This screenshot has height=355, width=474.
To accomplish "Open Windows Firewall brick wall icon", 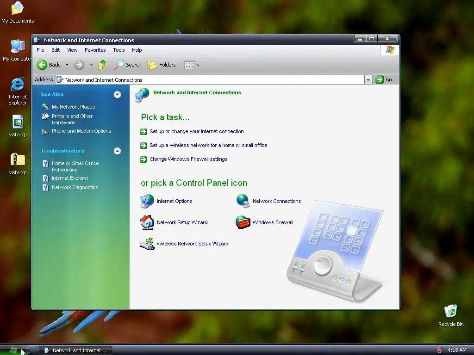I will tap(243, 222).
